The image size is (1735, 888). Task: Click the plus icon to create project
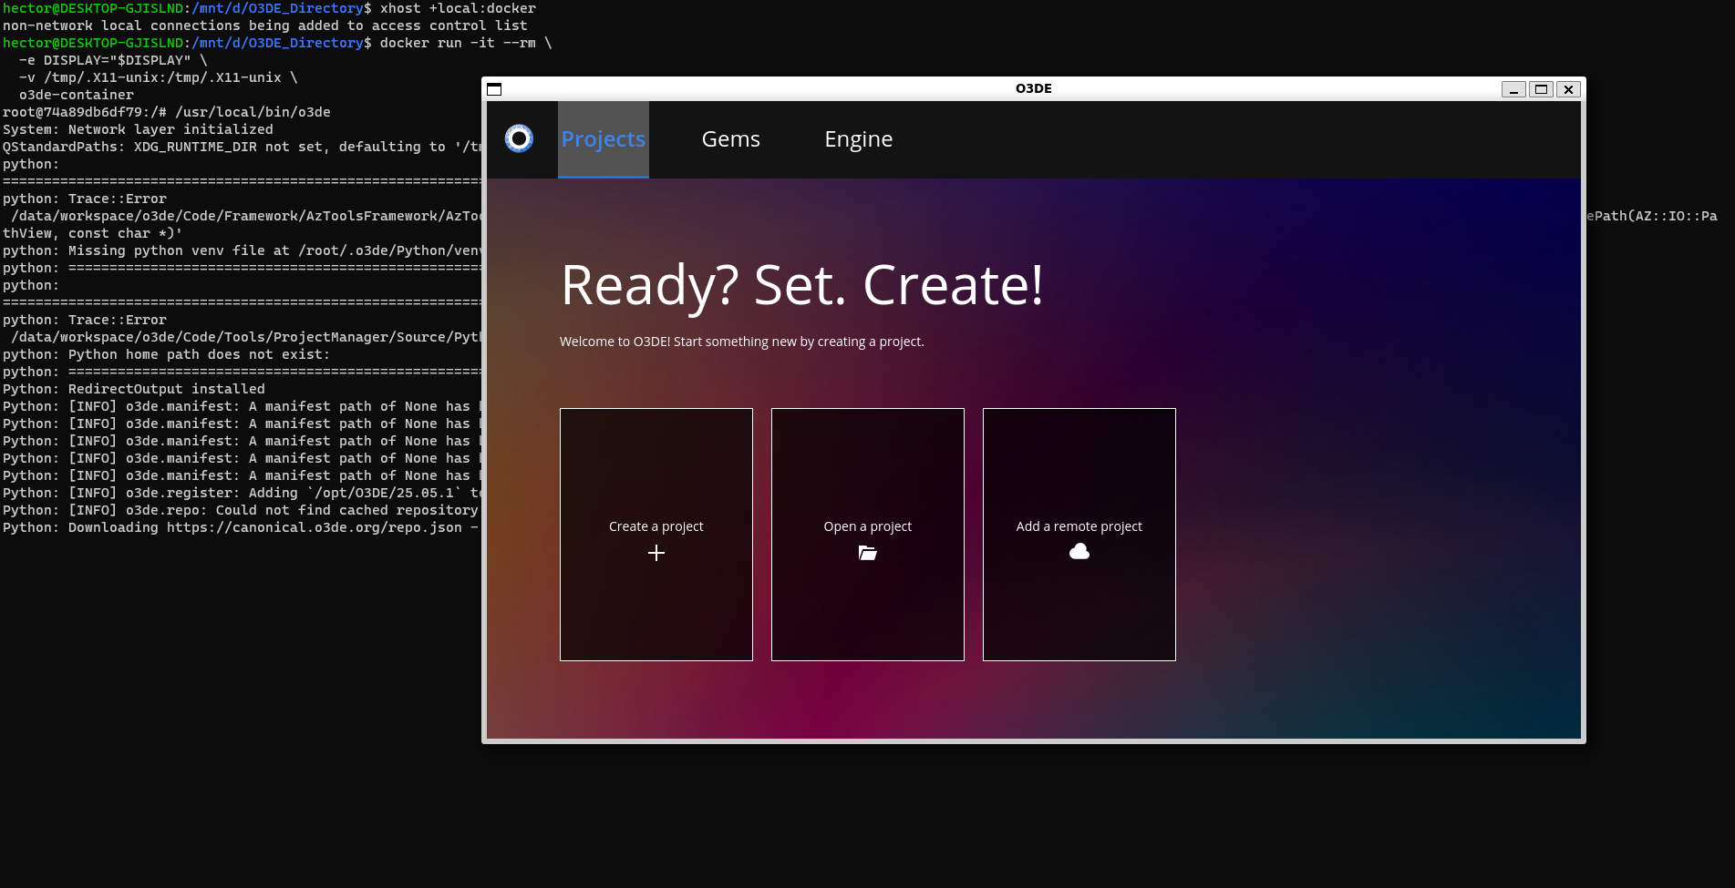pyautogui.click(x=656, y=553)
